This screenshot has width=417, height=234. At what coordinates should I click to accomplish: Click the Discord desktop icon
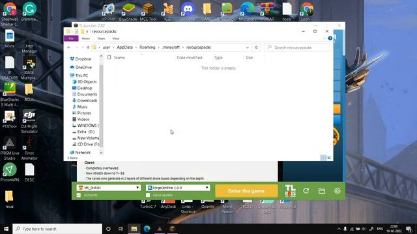click(188, 12)
